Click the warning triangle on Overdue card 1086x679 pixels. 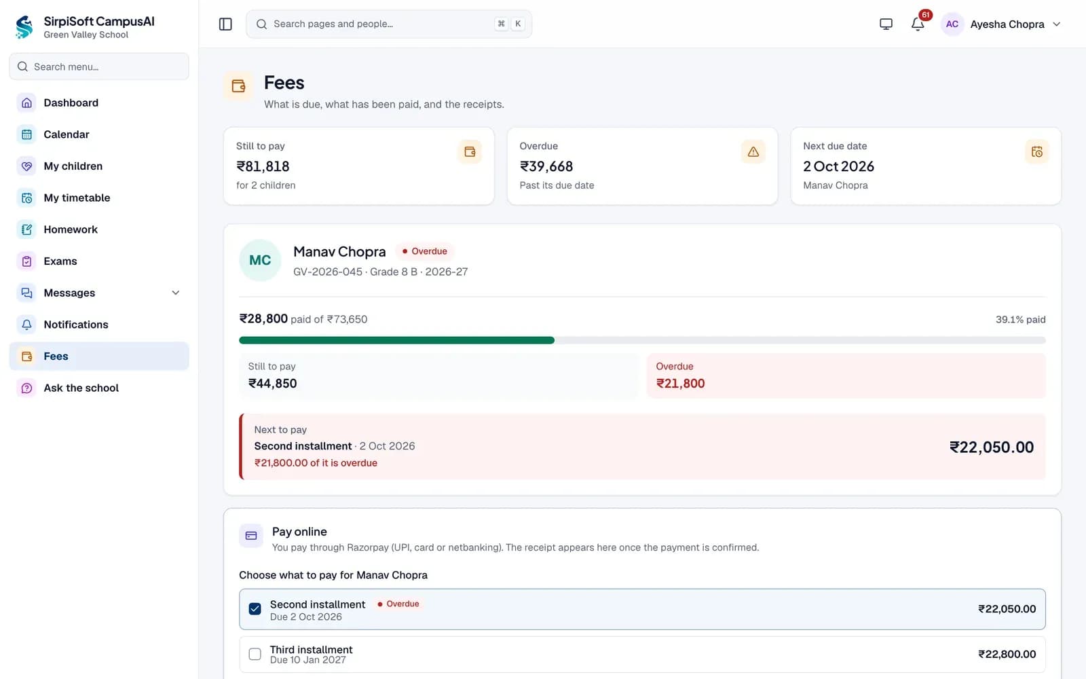pyautogui.click(x=753, y=151)
